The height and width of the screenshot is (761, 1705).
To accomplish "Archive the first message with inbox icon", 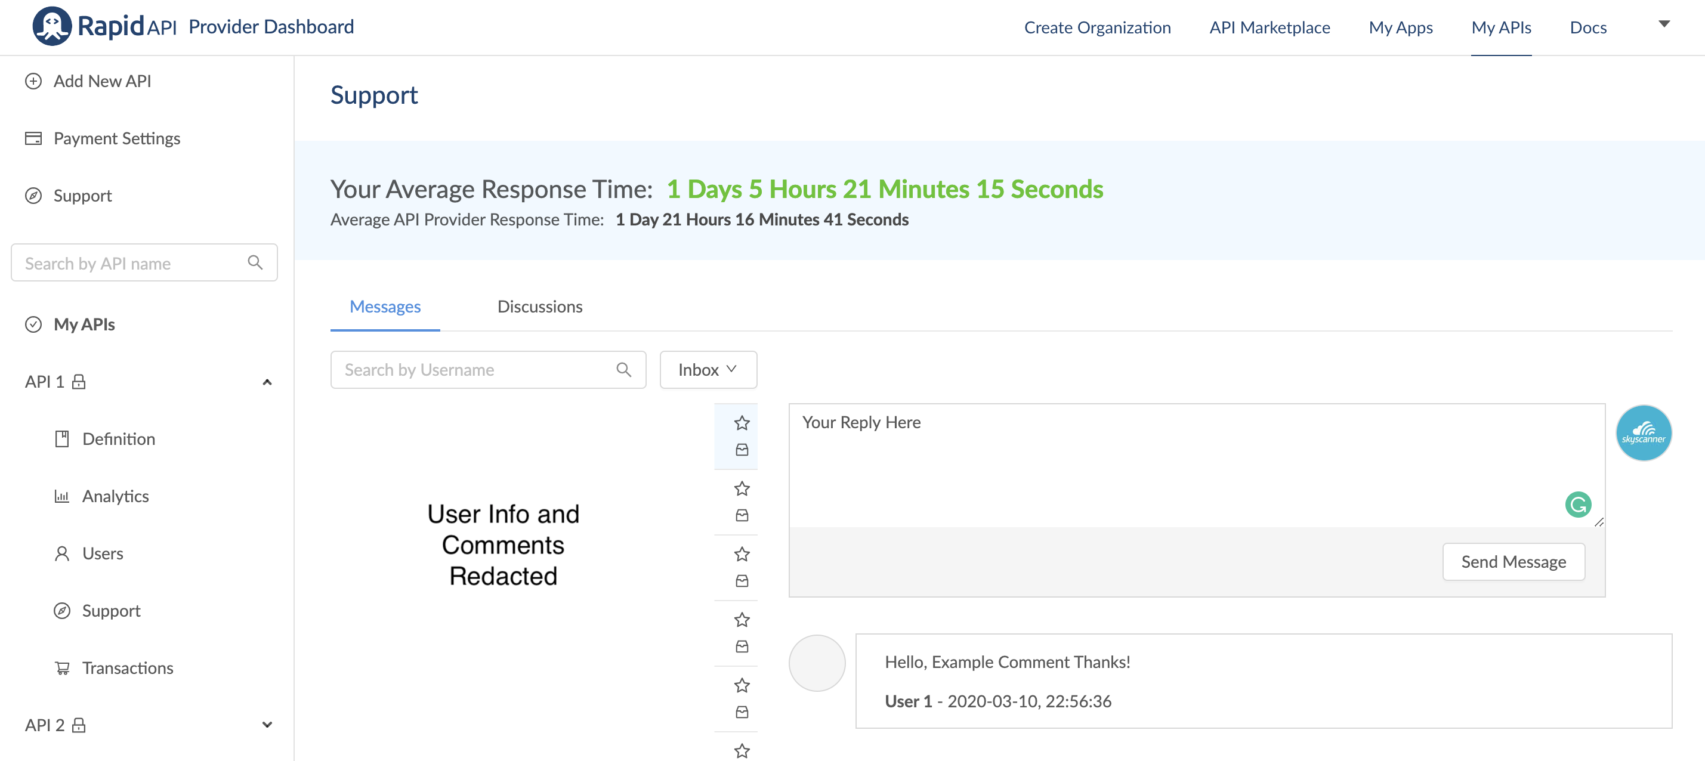I will pos(742,450).
